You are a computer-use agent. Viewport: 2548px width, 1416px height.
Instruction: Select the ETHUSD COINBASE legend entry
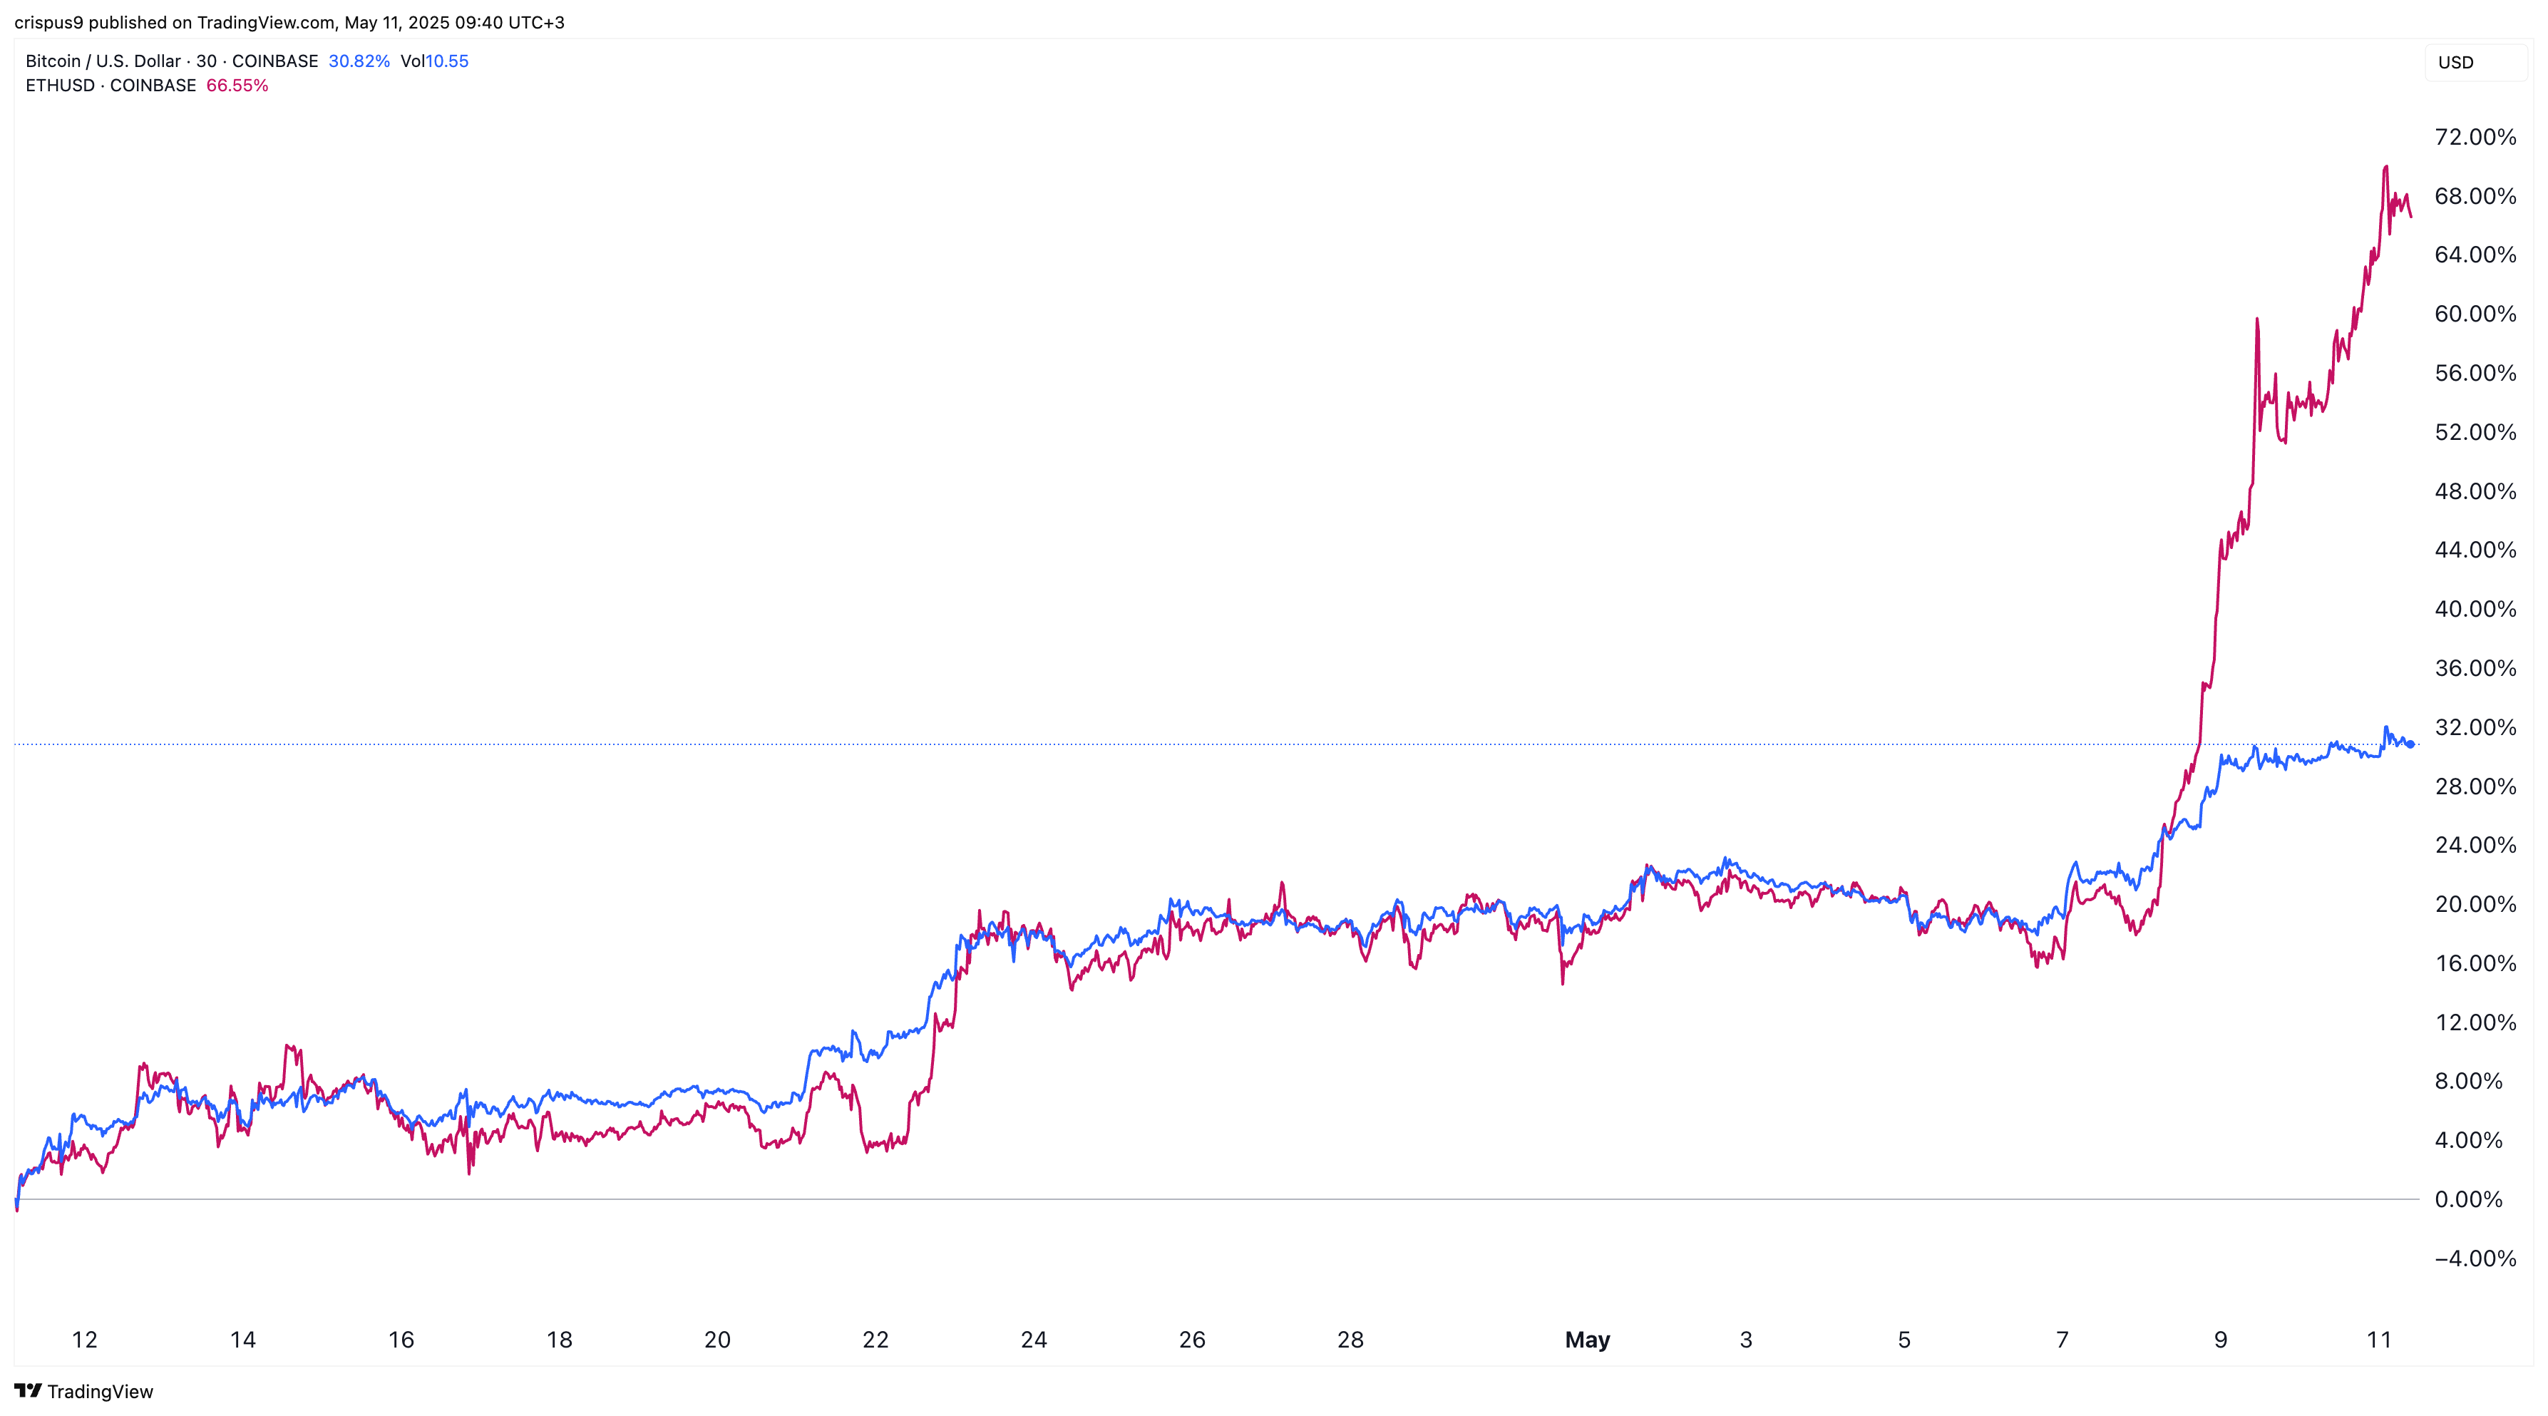111,86
